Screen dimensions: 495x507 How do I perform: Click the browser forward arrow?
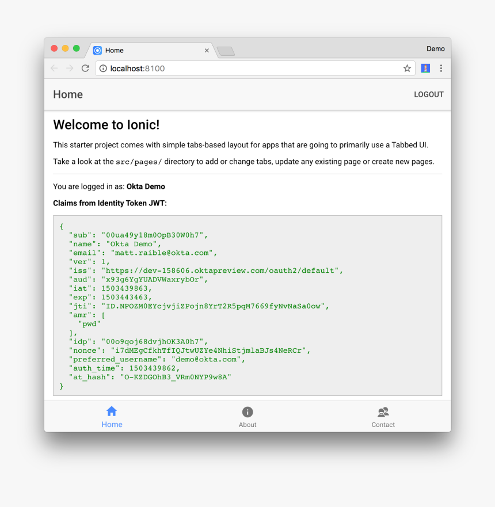[x=70, y=68]
